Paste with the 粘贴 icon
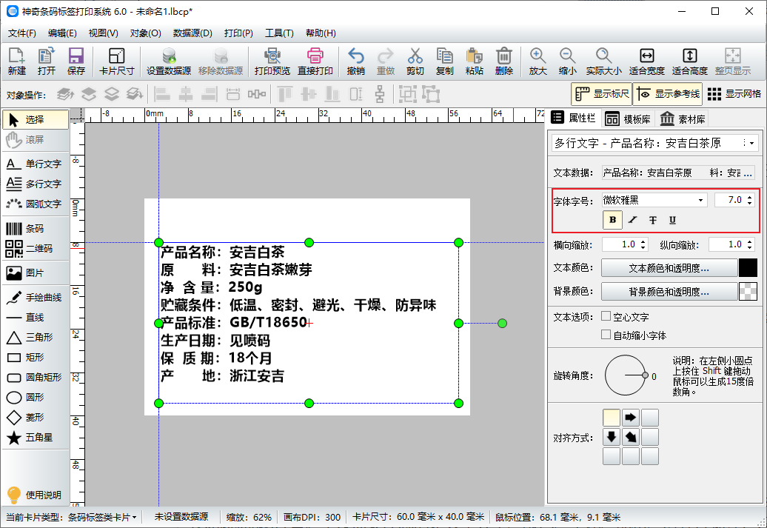 click(475, 61)
